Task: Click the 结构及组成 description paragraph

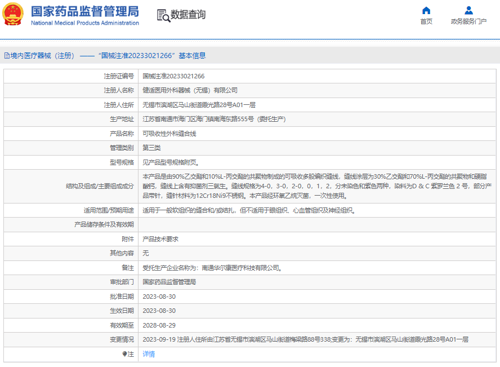Action: pos(317,186)
